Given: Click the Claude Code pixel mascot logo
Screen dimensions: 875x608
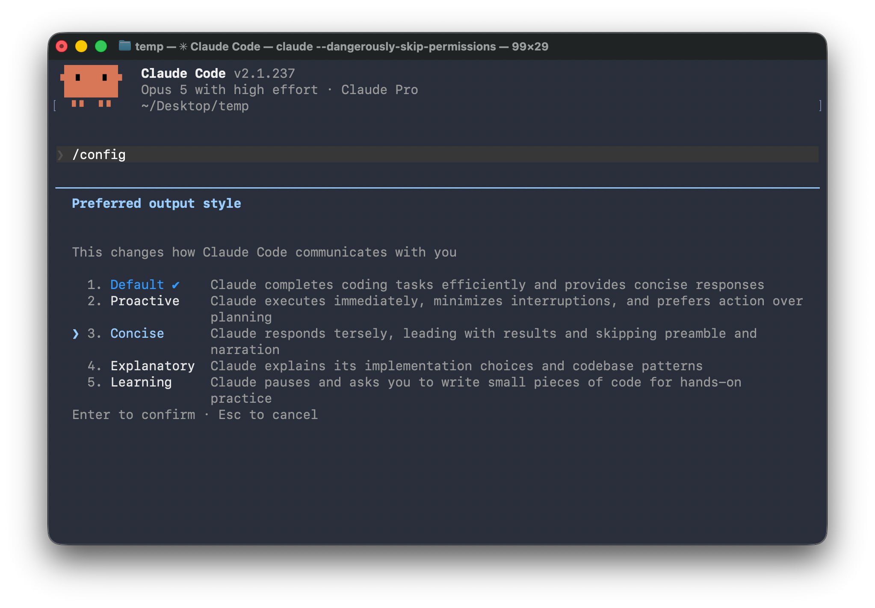Looking at the screenshot, I should point(91,86).
